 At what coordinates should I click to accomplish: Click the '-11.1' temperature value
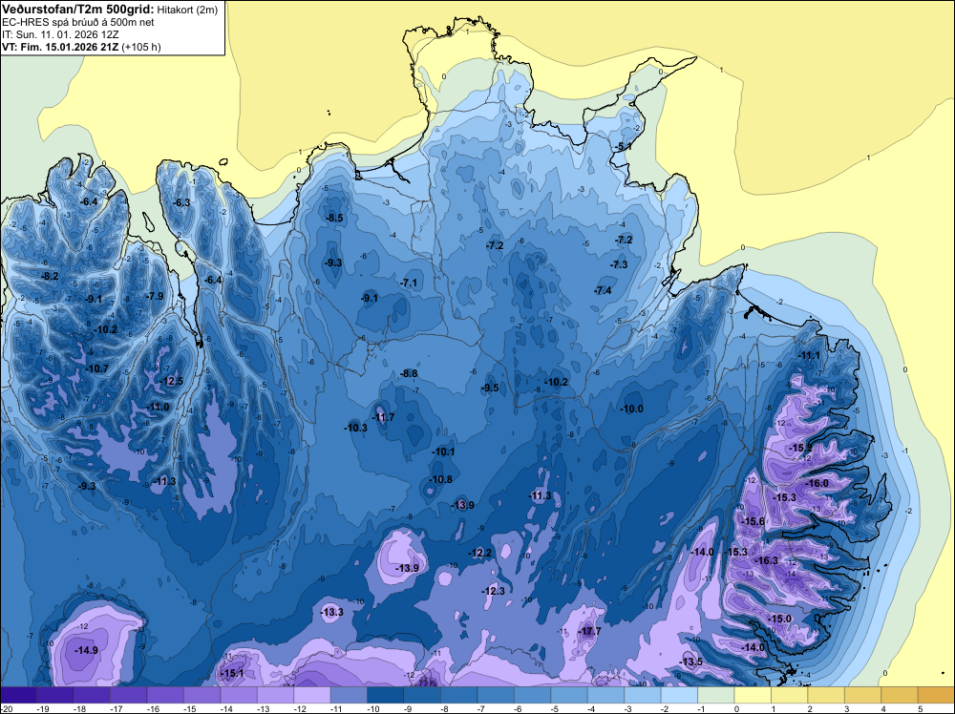pos(810,356)
